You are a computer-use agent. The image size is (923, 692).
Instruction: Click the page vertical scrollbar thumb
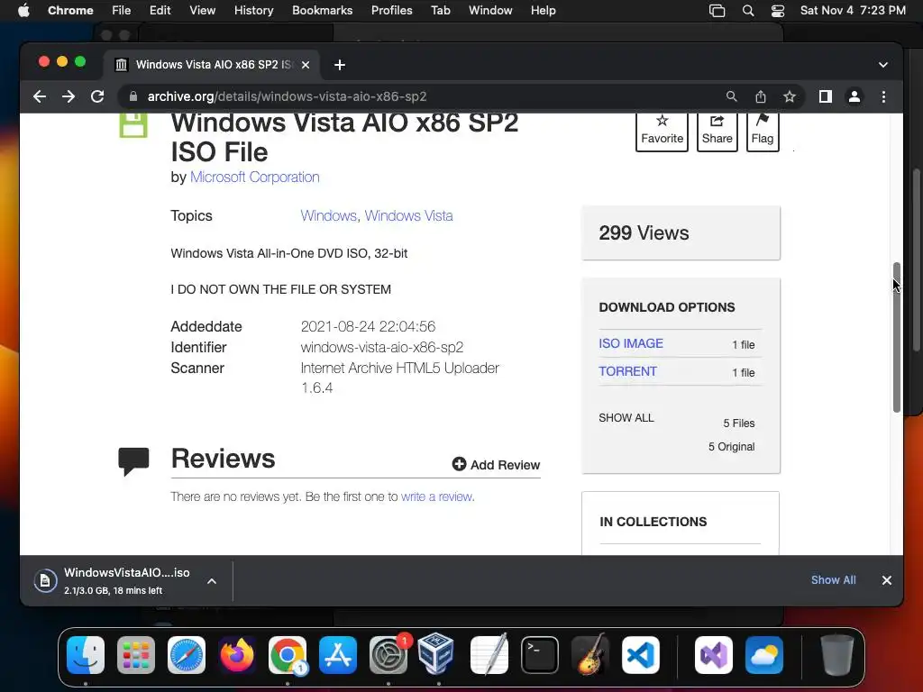(x=897, y=337)
